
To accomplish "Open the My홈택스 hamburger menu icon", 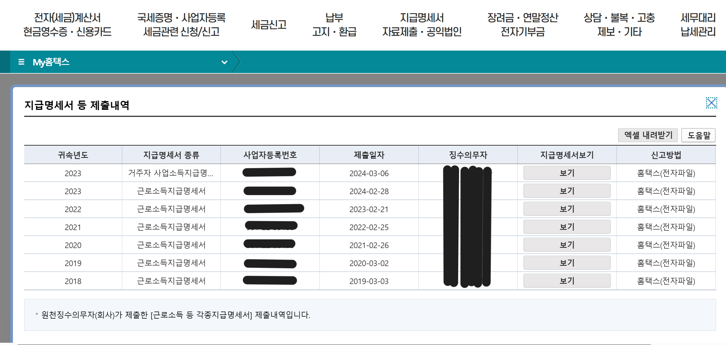I will point(21,62).
